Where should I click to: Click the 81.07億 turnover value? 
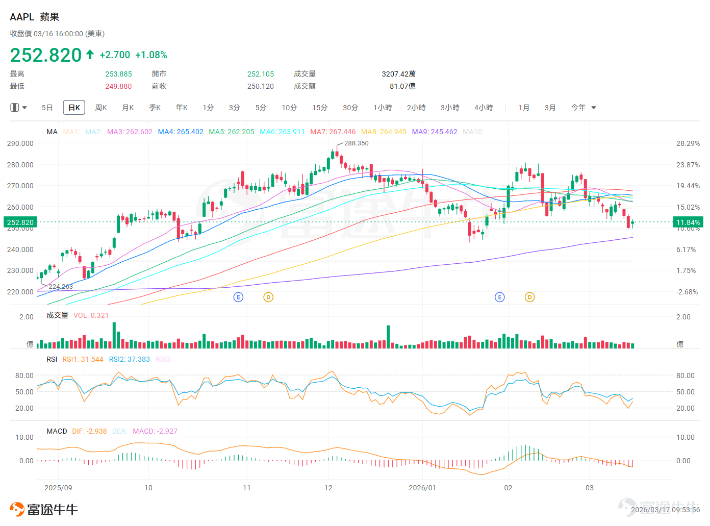coord(402,86)
